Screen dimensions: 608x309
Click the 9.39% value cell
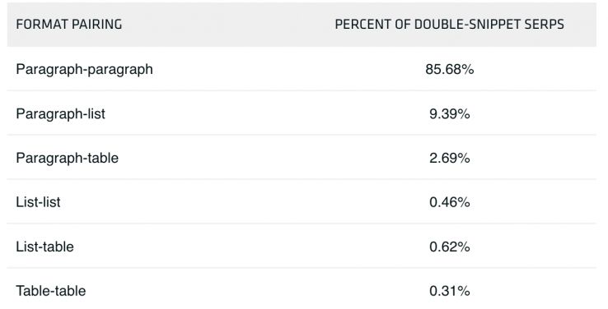449,113
